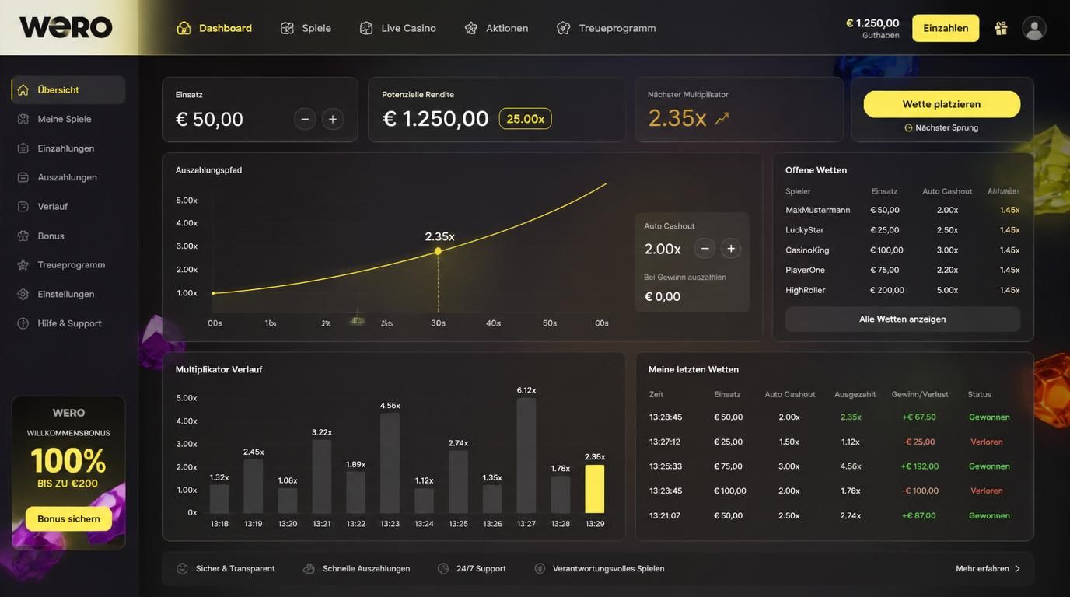This screenshot has height=597, width=1070.
Task: Select Übersicht in the sidebar
Action: pos(68,90)
